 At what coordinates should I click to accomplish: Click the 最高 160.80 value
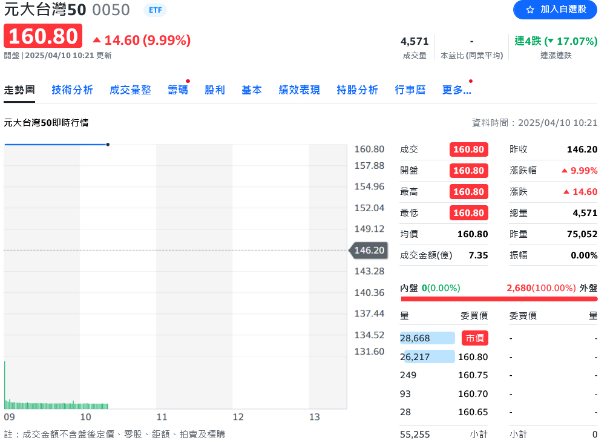pos(469,192)
